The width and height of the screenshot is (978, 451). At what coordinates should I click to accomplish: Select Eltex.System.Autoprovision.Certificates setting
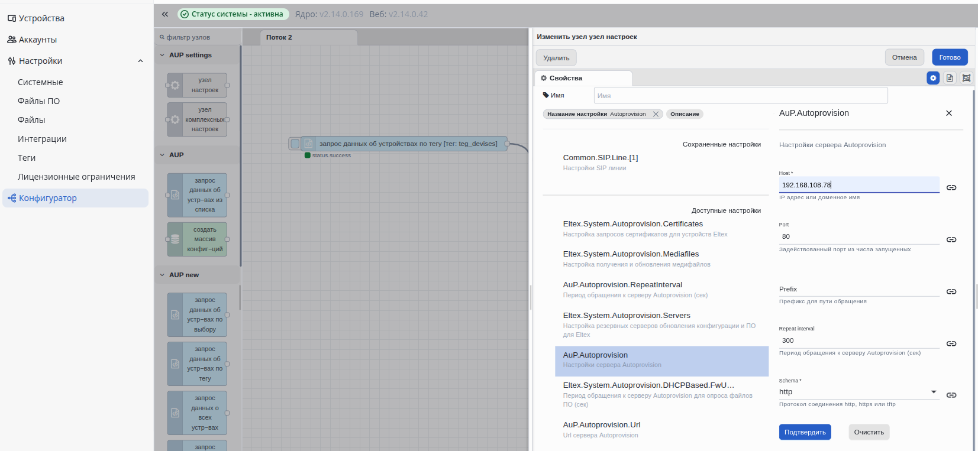click(x=661, y=229)
